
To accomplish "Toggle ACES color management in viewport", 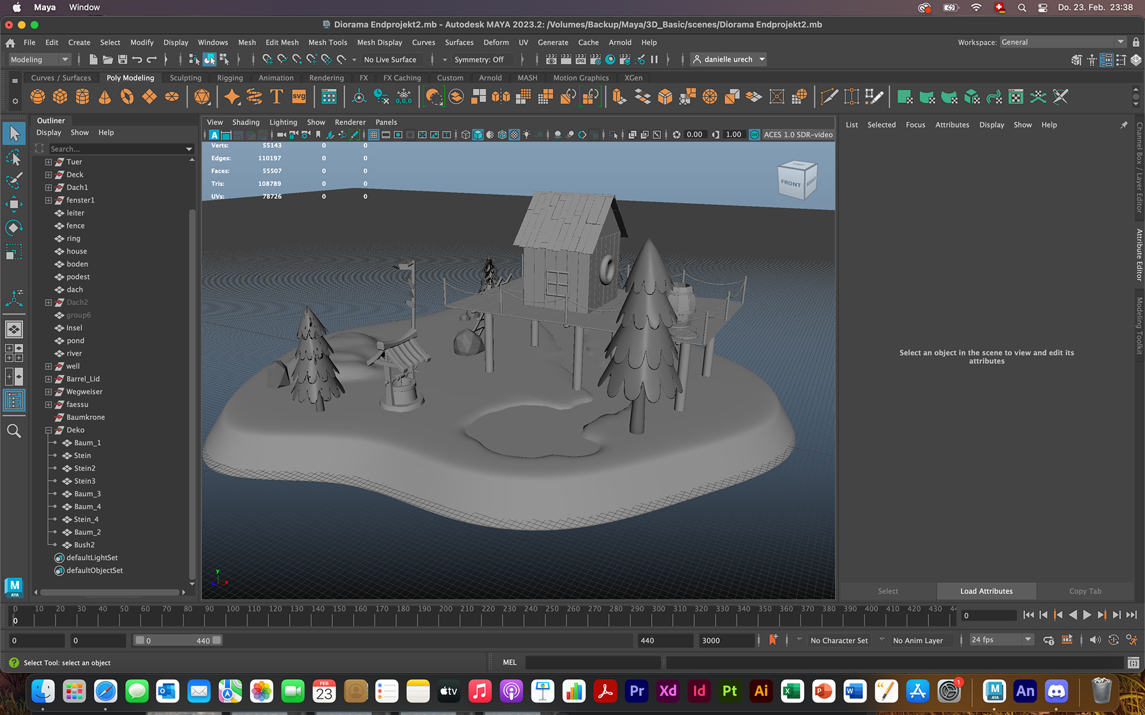I will point(754,135).
